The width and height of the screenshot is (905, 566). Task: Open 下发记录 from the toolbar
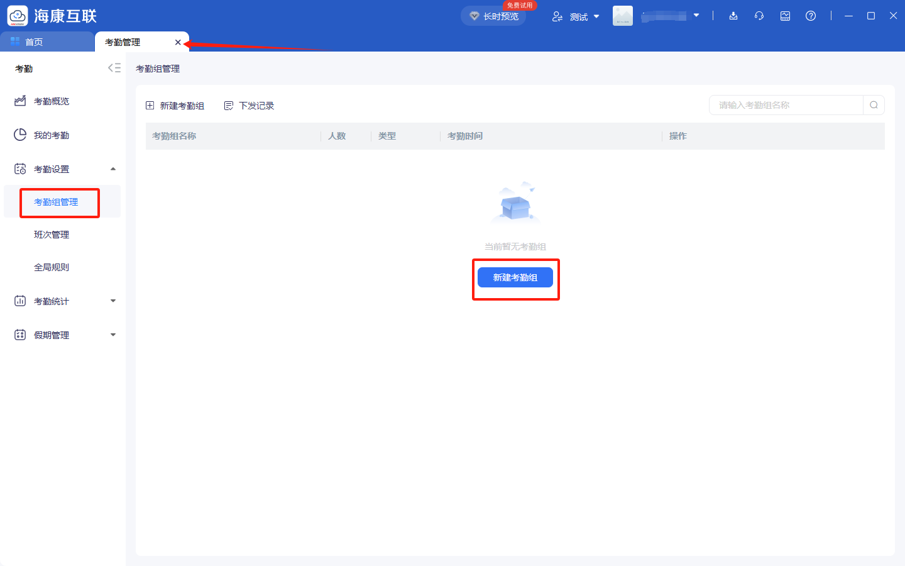(250, 105)
